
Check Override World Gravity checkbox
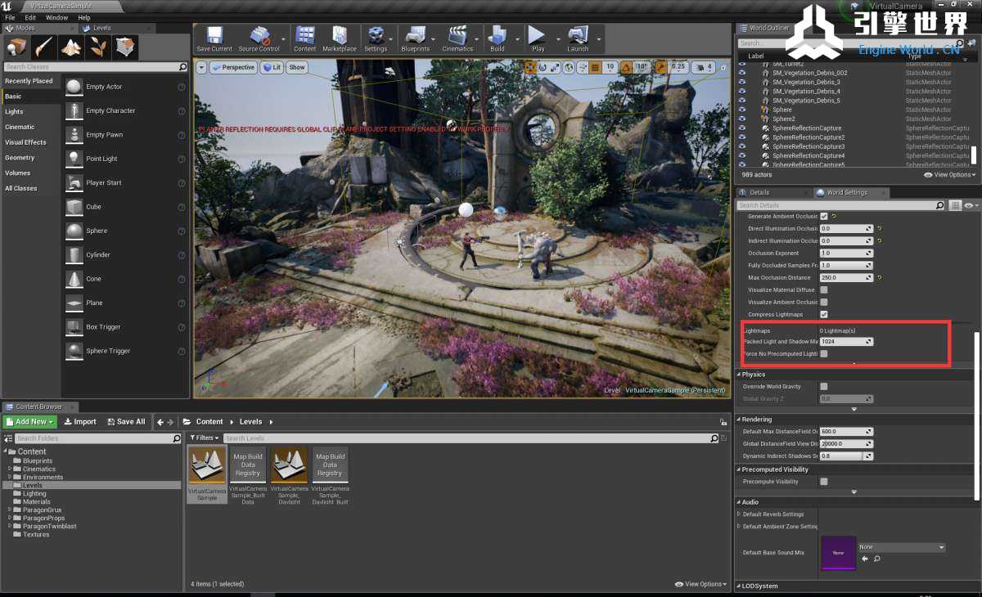tap(824, 386)
